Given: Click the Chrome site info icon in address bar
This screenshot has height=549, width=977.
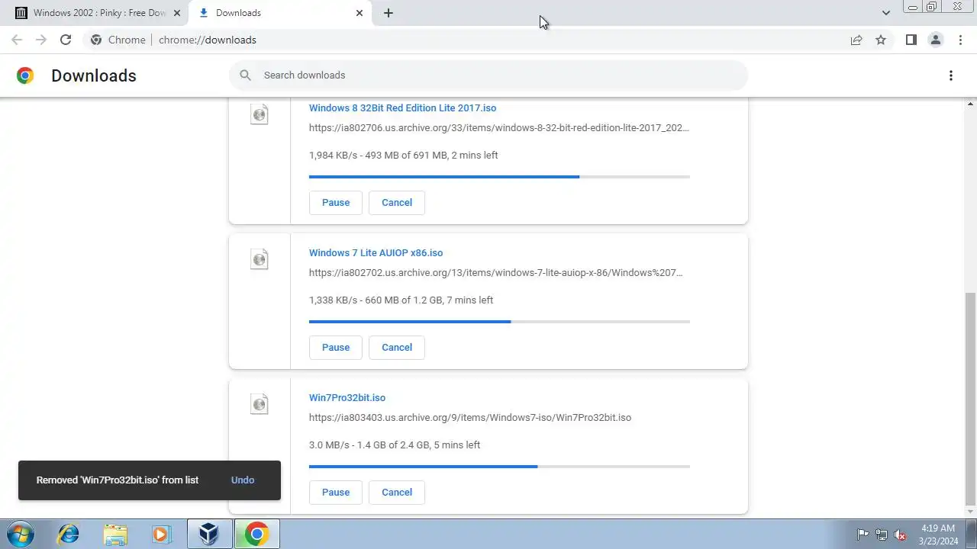Looking at the screenshot, I should [95, 40].
